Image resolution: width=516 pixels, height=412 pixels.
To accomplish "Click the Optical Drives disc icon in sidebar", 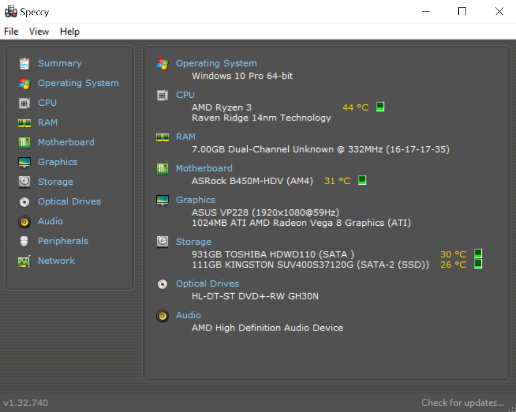I will 24,202.
